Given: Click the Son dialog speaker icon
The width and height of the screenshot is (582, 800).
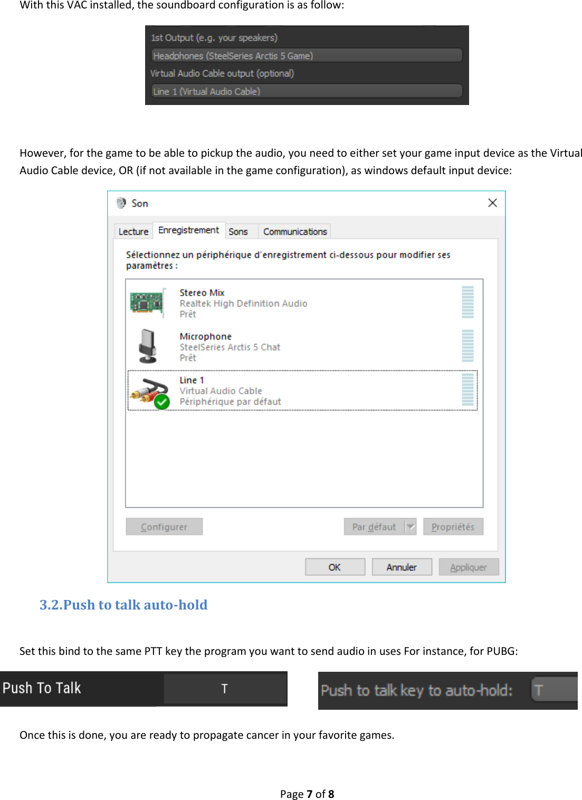Looking at the screenshot, I should tap(121, 203).
